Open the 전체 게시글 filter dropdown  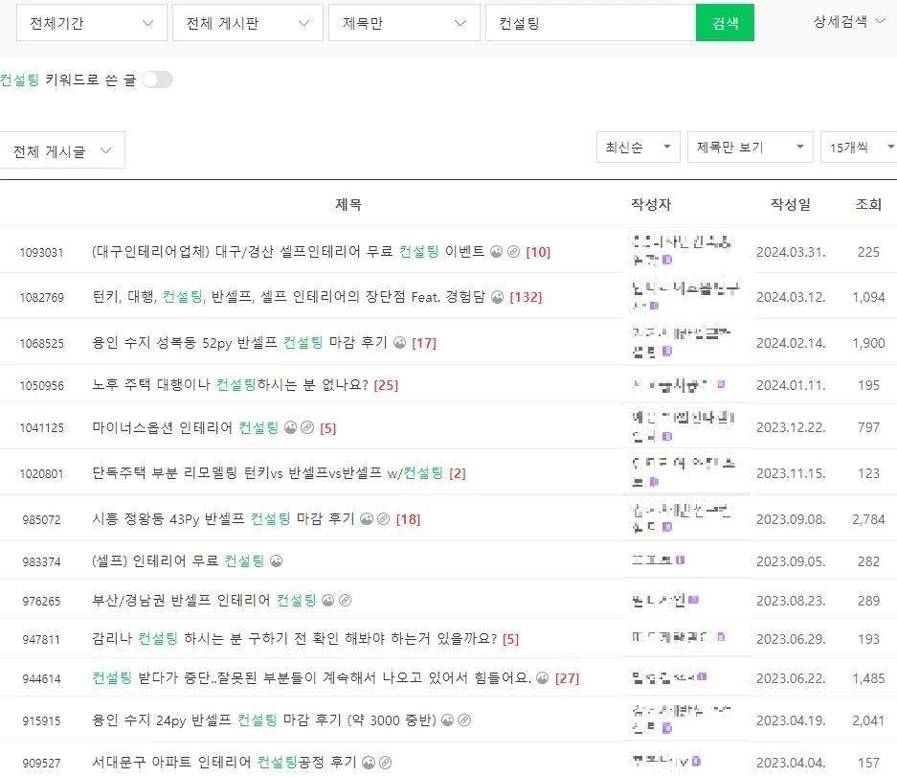point(62,150)
